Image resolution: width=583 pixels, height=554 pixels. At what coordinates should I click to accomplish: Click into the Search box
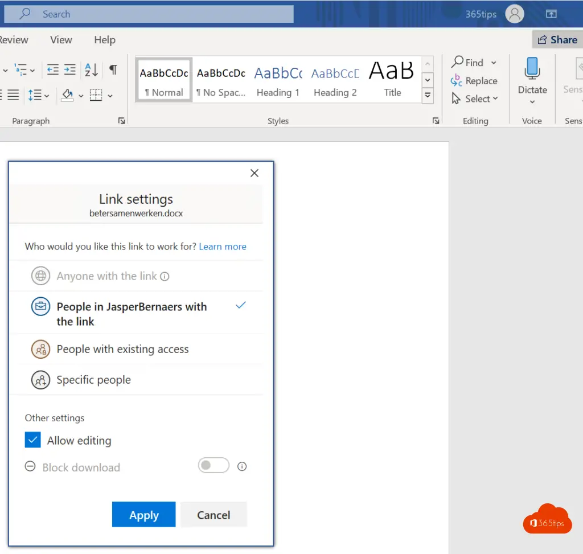(x=149, y=14)
